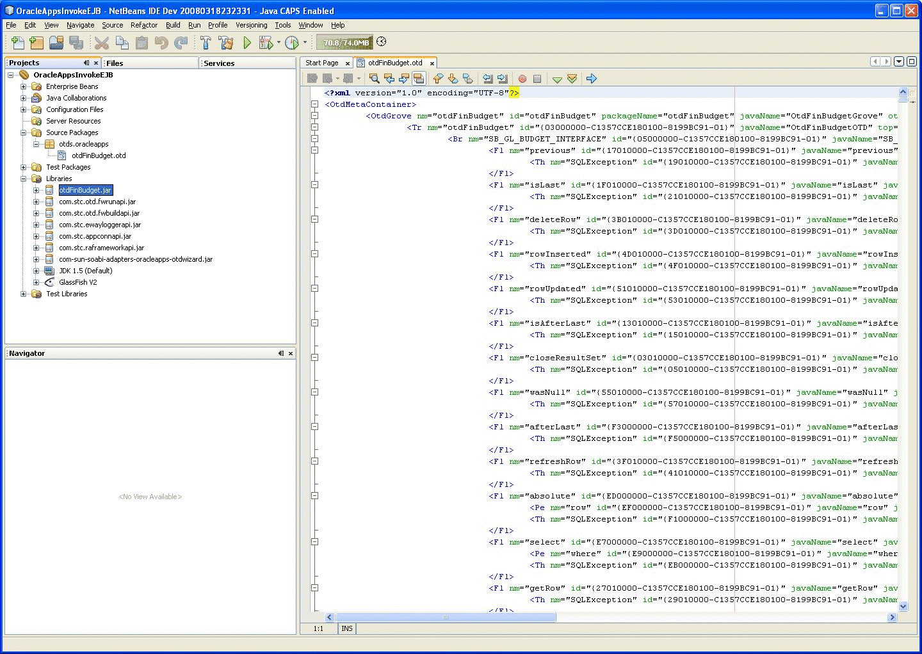This screenshot has height=654, width=922.
Task: Click the Shift Line Left icon
Action: (488, 79)
